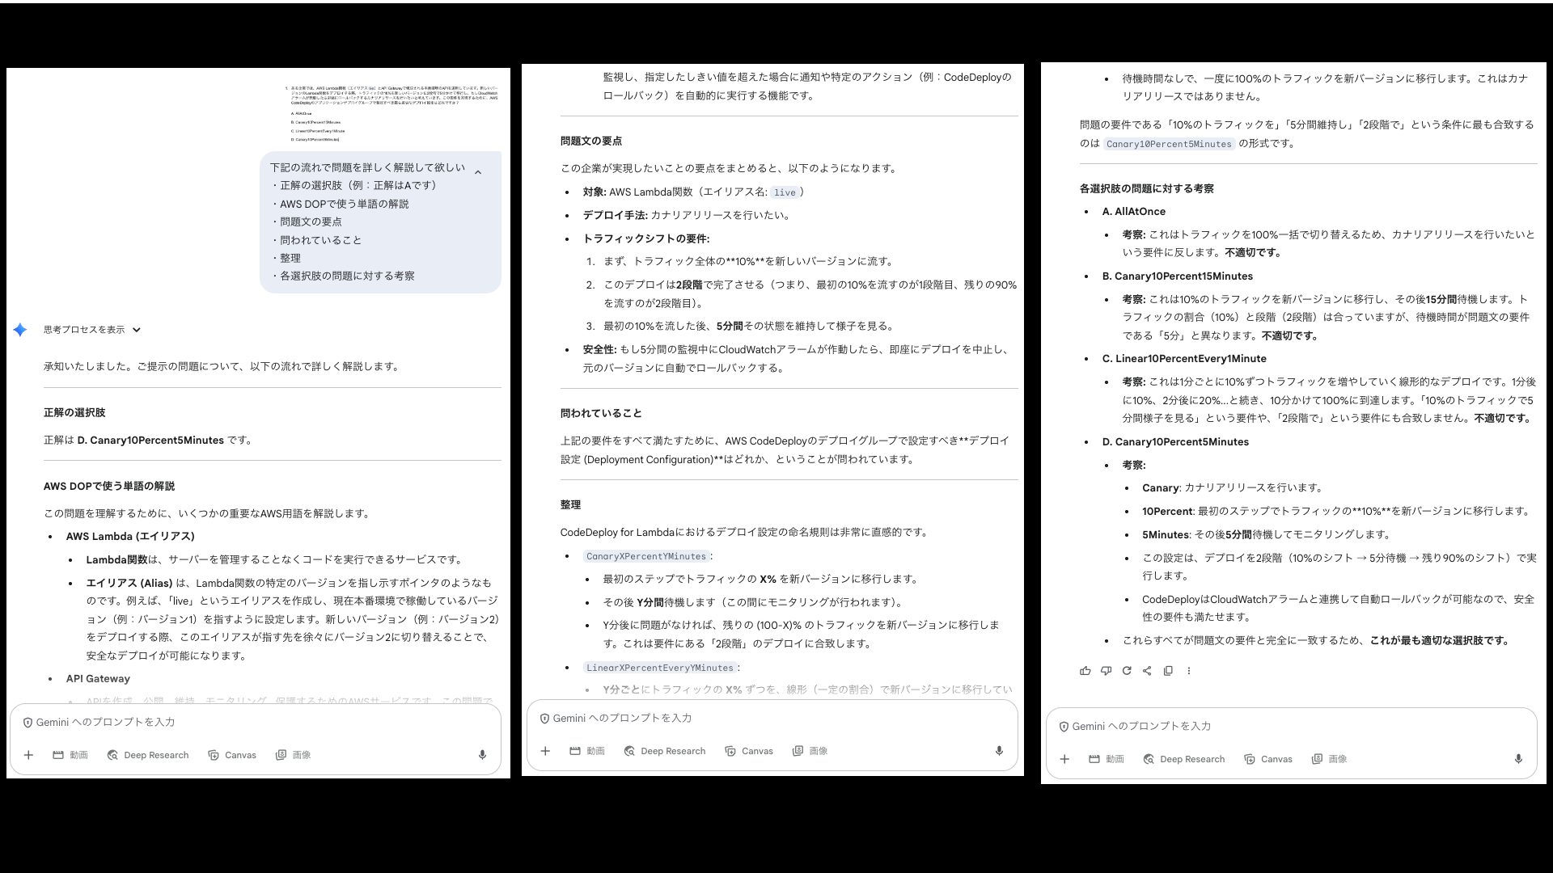Choose Deep Research in middle panel
This screenshot has width=1553, height=873.
point(664,751)
